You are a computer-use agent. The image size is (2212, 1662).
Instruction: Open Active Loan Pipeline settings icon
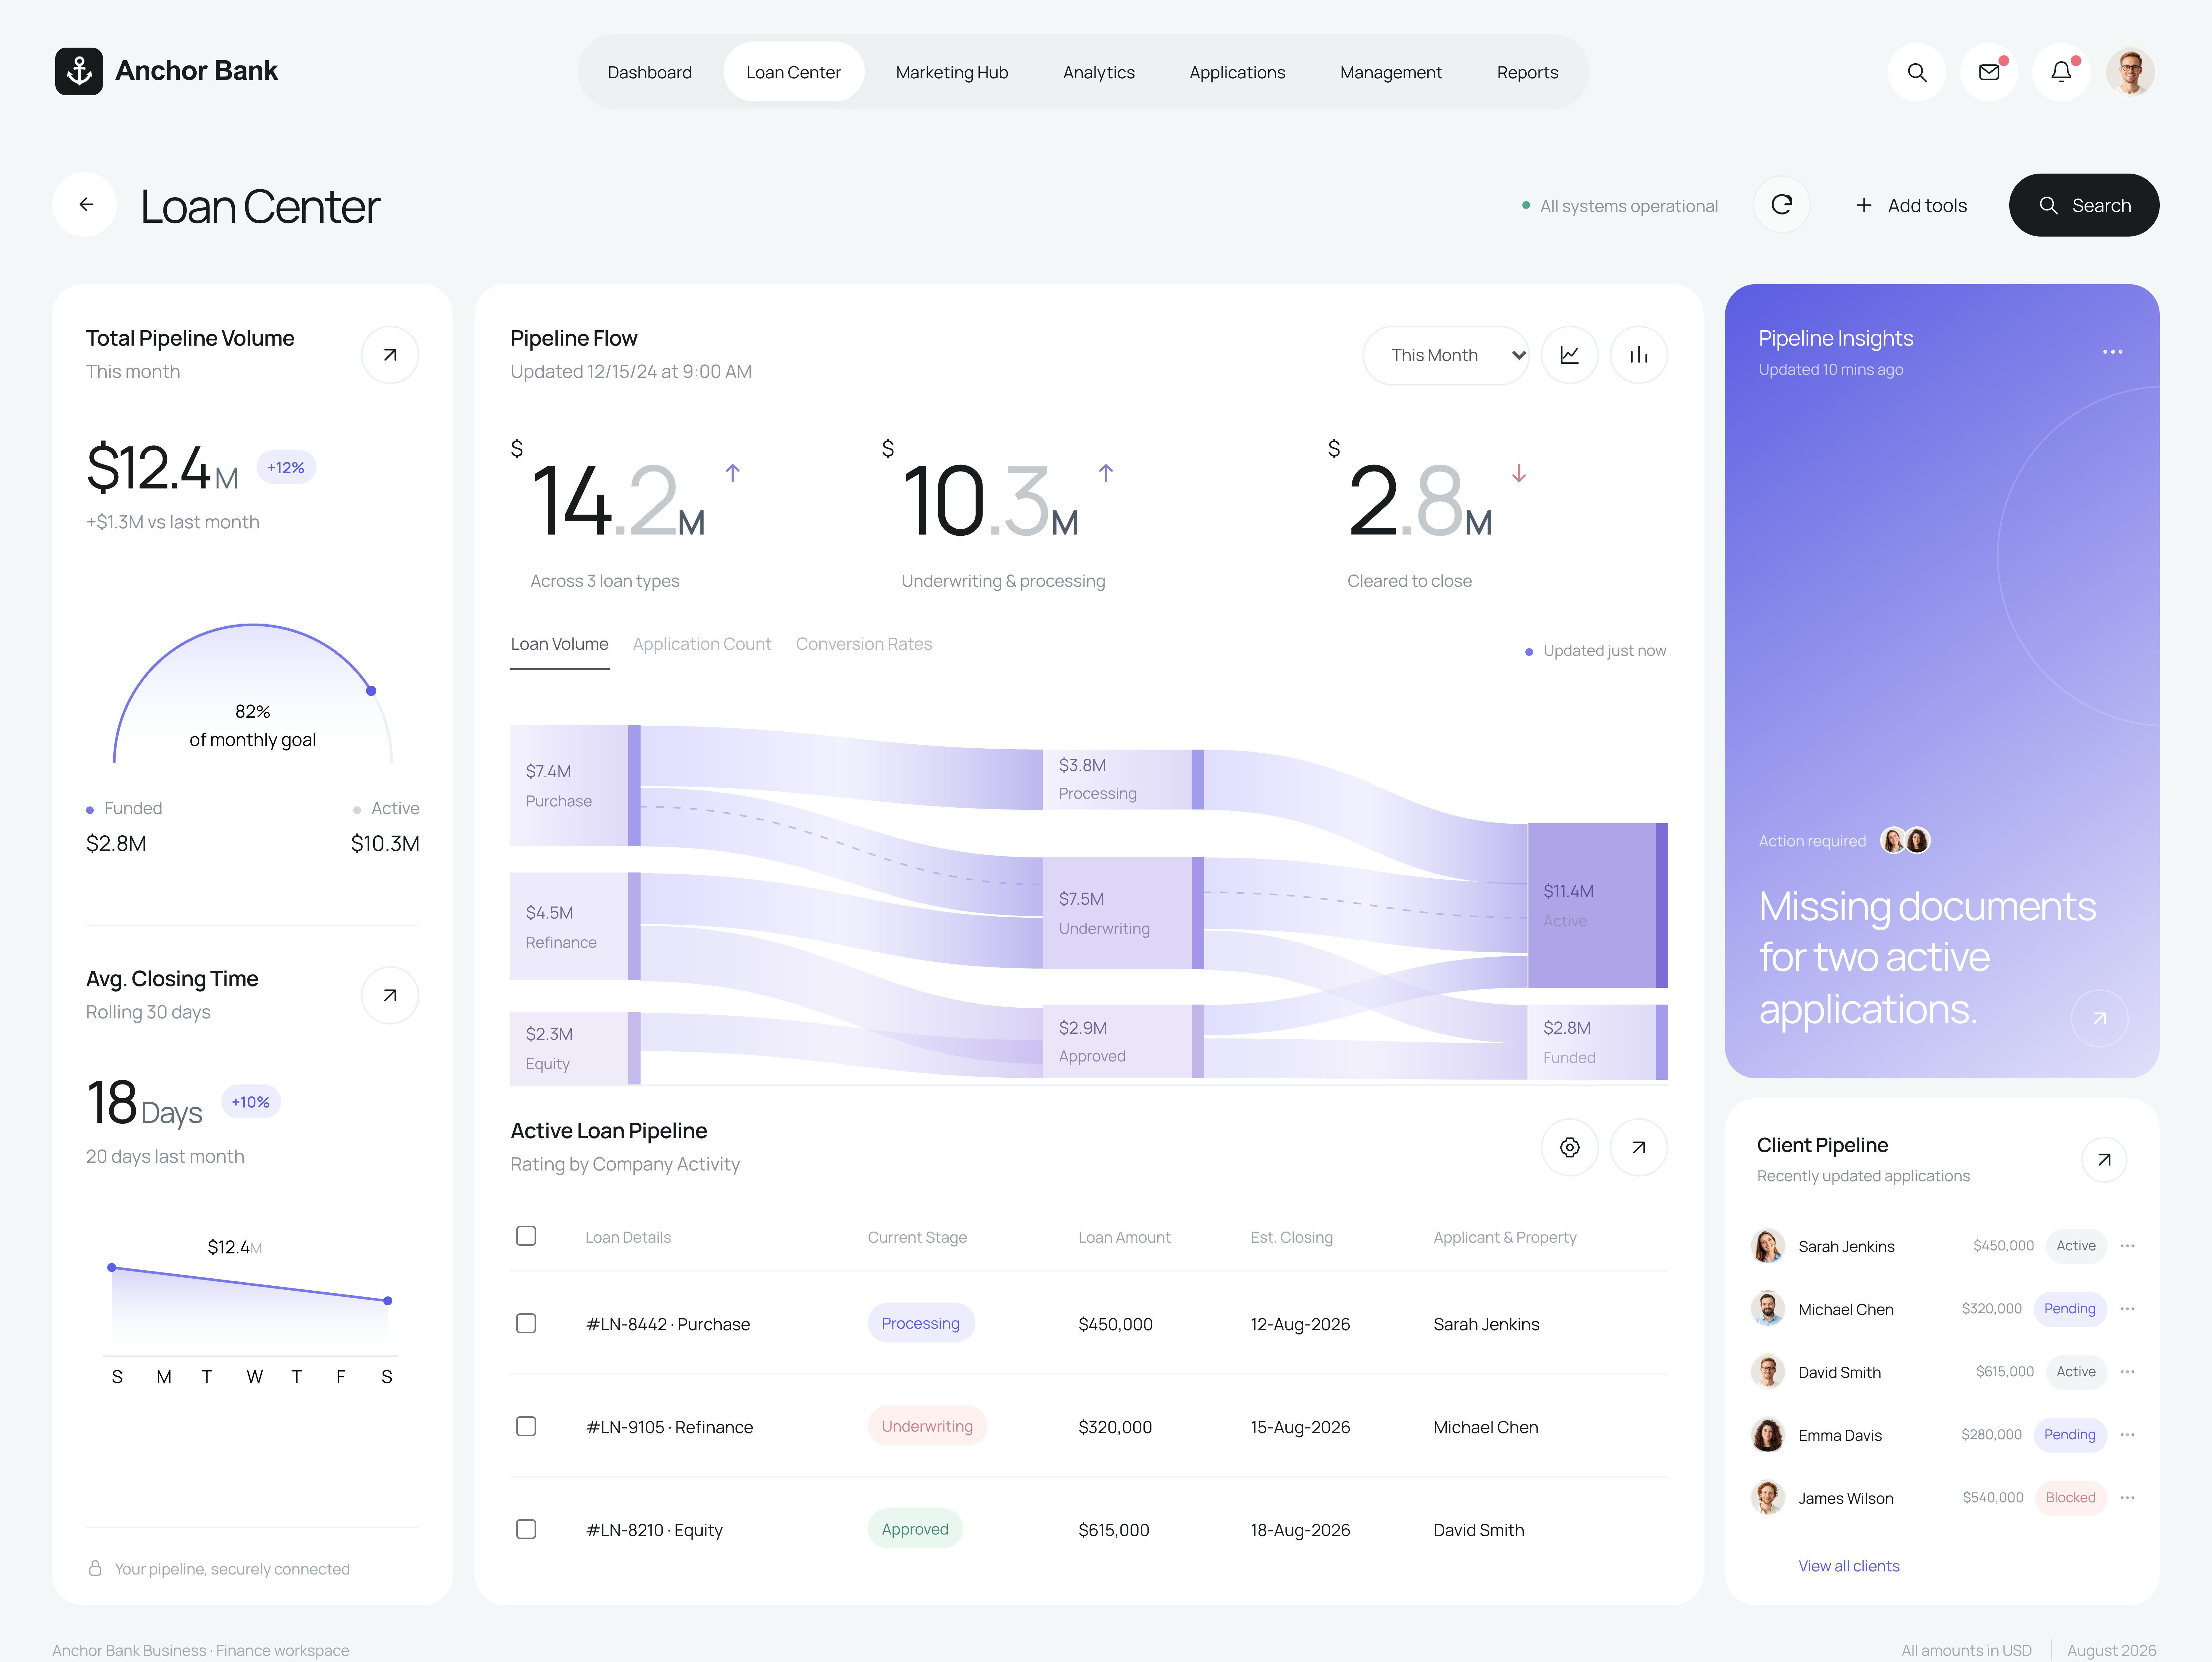coord(1570,1147)
